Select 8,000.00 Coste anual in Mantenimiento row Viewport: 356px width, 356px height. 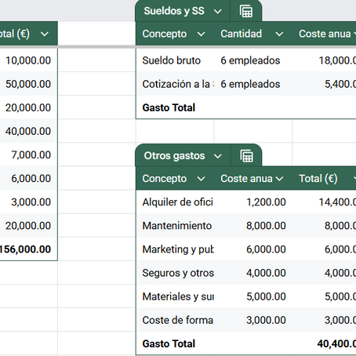pyautogui.click(x=266, y=226)
